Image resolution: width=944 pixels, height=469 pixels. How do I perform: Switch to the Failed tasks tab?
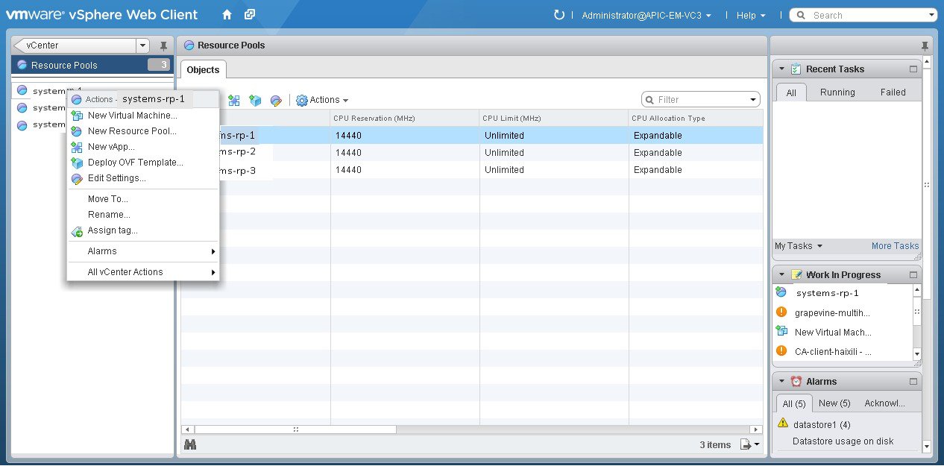coord(893,92)
